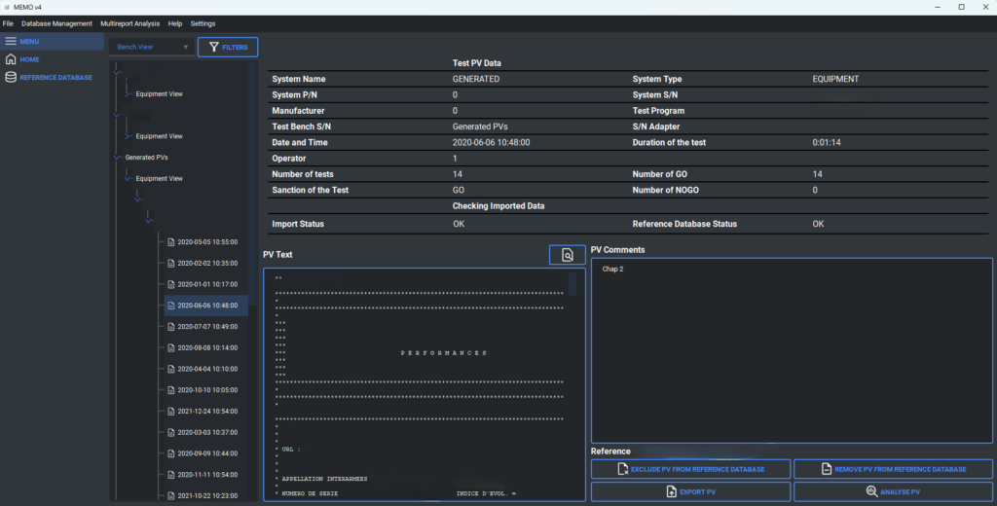Open Reference Database from the sidebar icon
Image resolution: width=997 pixels, height=506 pixels.
point(11,77)
